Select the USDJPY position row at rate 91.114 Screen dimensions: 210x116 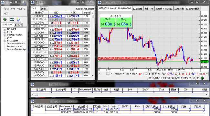pyautogui.click(x=118, y=112)
